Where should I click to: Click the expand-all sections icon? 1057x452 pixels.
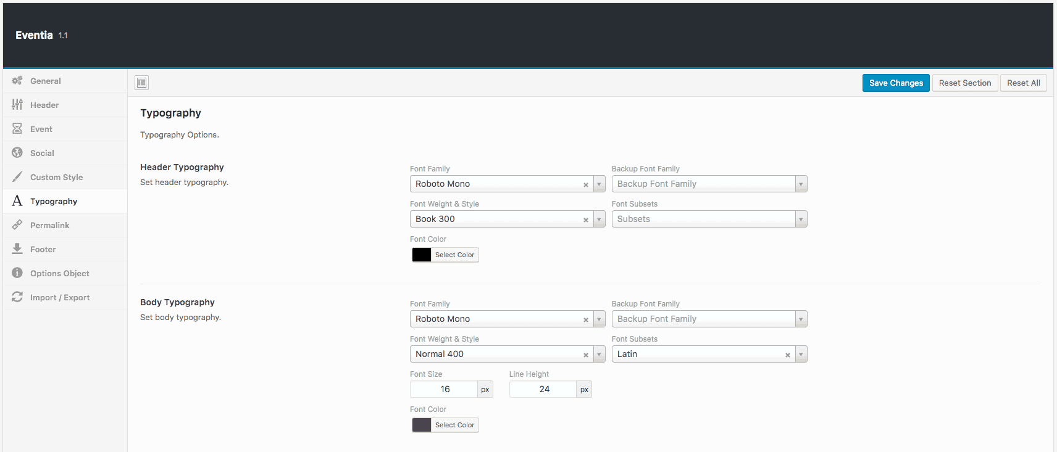point(142,83)
